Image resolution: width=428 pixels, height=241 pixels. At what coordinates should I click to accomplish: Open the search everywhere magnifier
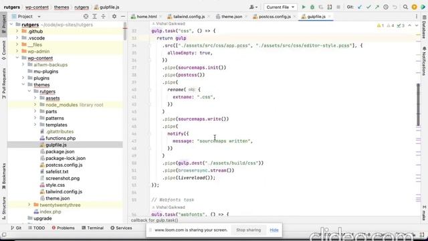[405, 7]
